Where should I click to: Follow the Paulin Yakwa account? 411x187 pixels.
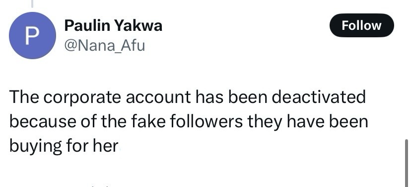tap(361, 25)
